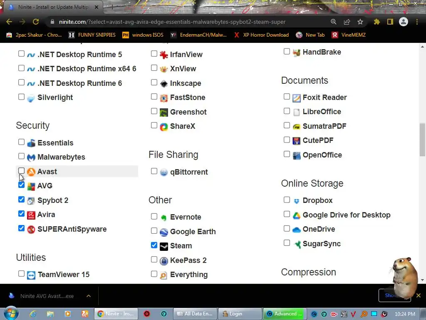The image size is (426, 320).
Task: Click the qBittorrent icon
Action: 163,172
